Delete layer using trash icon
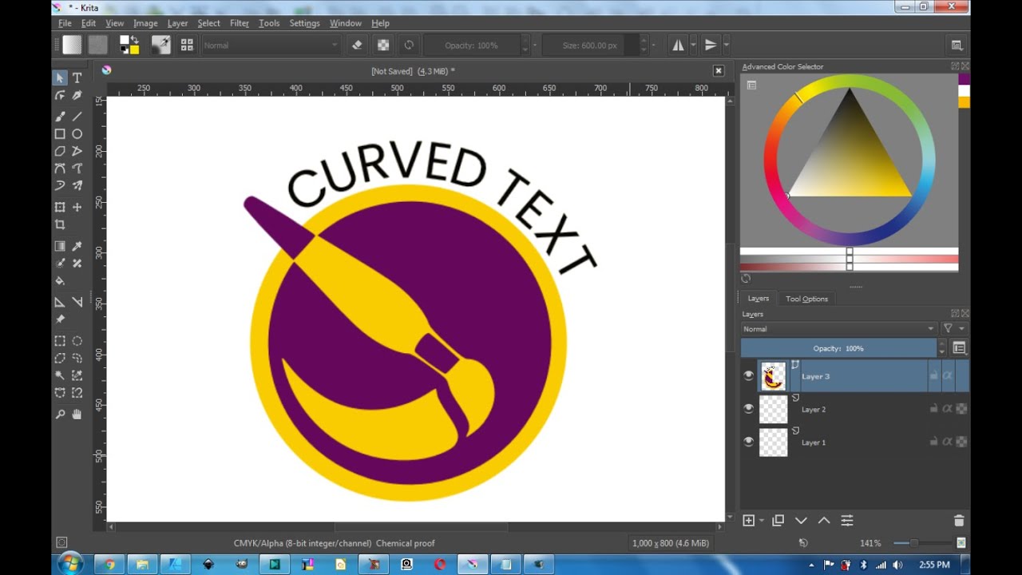Image resolution: width=1022 pixels, height=575 pixels. click(x=959, y=521)
